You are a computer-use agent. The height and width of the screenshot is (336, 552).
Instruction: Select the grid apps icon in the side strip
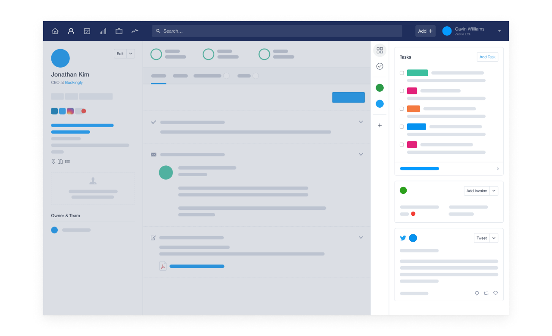coord(379,50)
